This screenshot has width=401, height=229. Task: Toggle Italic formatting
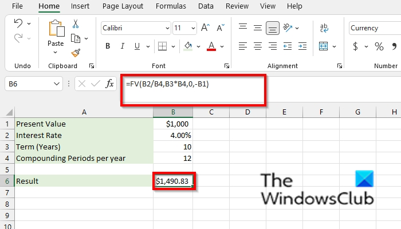pyautogui.click(x=122, y=46)
